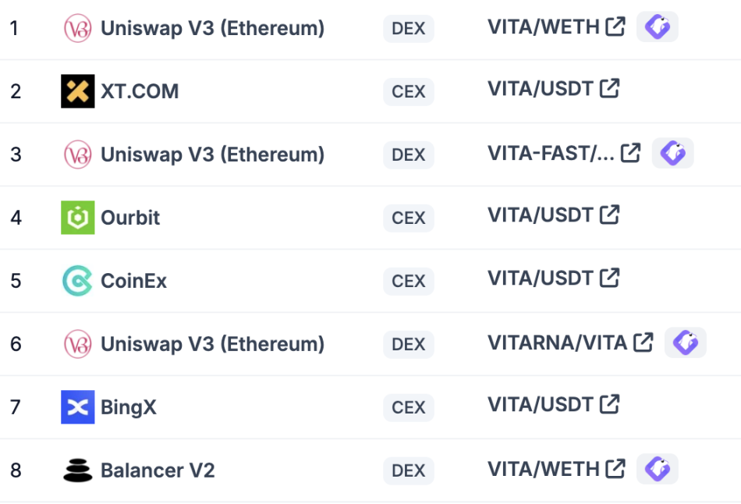The image size is (741, 504).
Task: Open the Balancer V2 exchange page
Action: click(158, 470)
